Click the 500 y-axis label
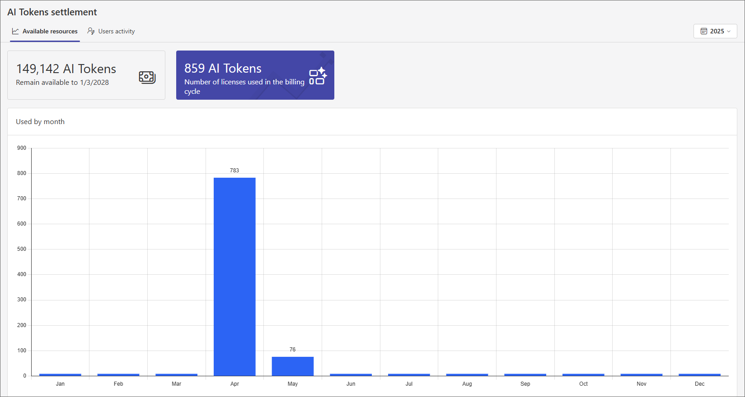Screen dimensions: 745x397 [x=22, y=249]
